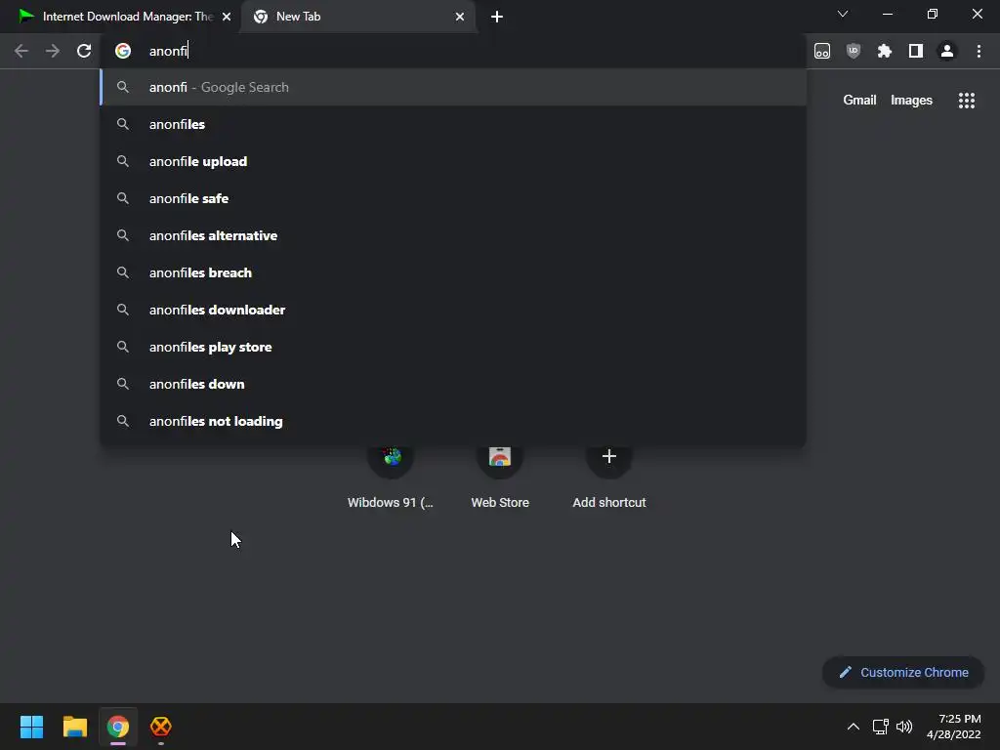Select the 'anonfi - Google Search' suggestion

(x=453, y=87)
